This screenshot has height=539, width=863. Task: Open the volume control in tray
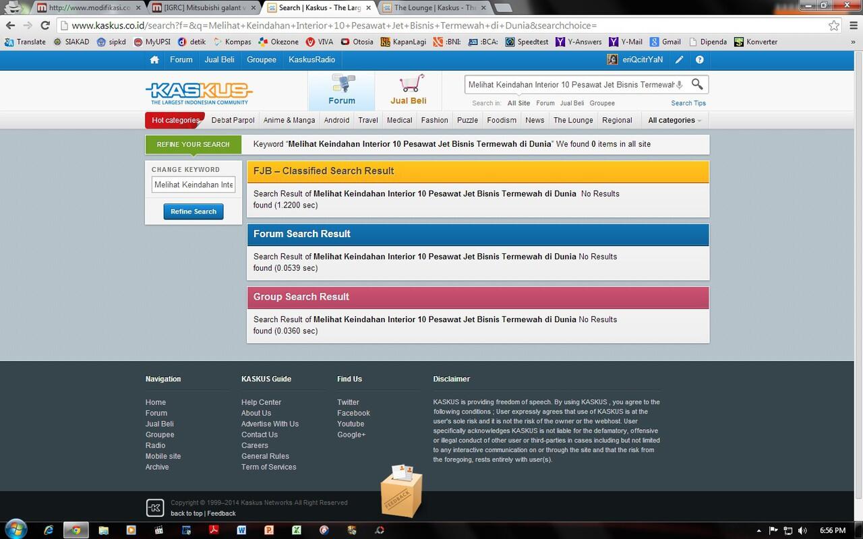[803, 531]
